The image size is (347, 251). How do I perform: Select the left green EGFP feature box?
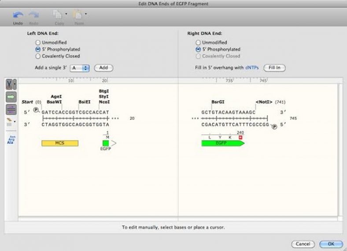tap(106, 143)
